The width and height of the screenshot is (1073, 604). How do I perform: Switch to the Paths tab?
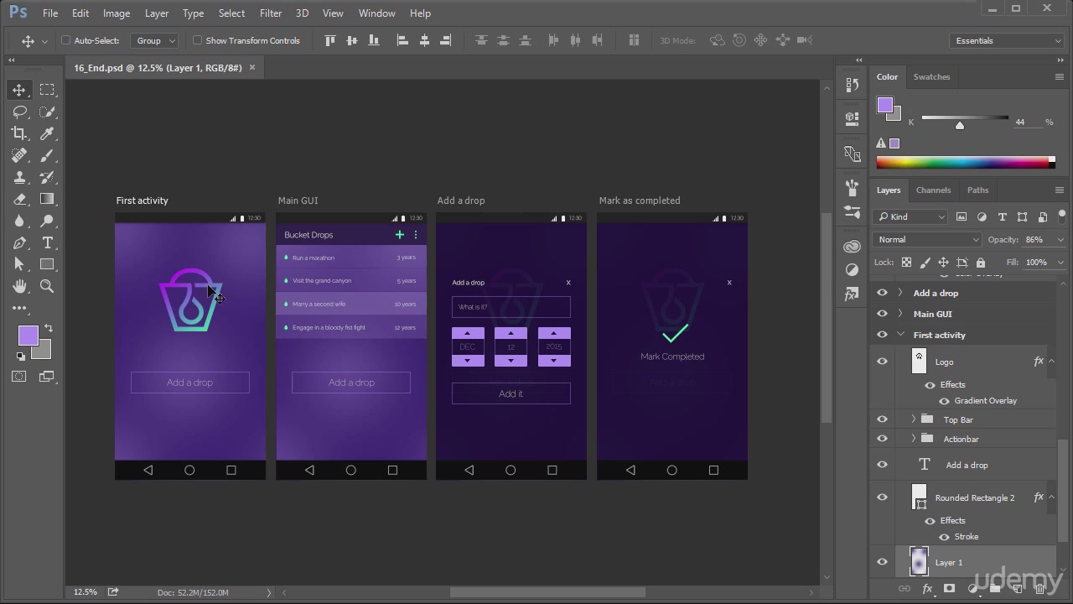(977, 190)
